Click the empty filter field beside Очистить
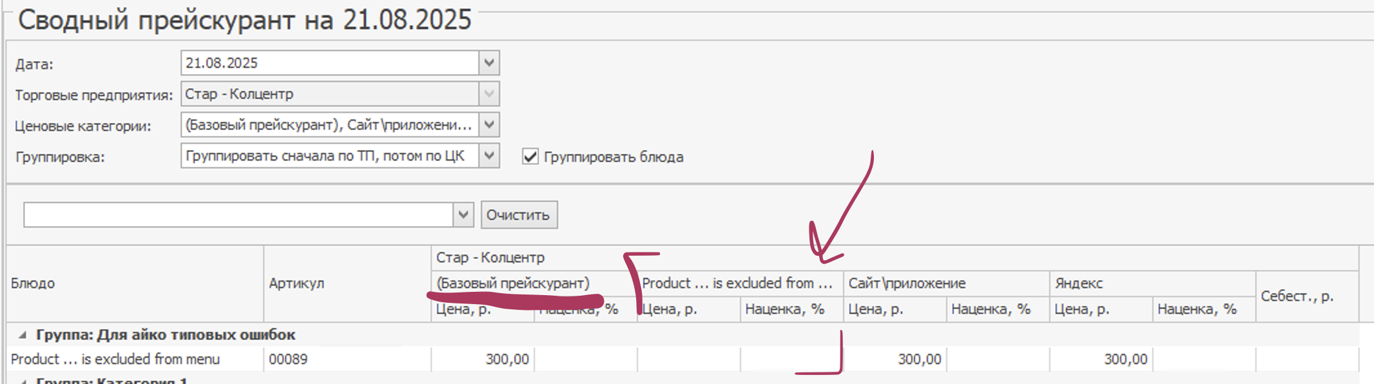This screenshot has height=384, width=1374. tap(238, 215)
